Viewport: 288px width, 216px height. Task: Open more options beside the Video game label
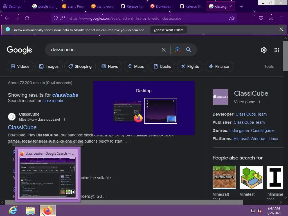point(260,101)
